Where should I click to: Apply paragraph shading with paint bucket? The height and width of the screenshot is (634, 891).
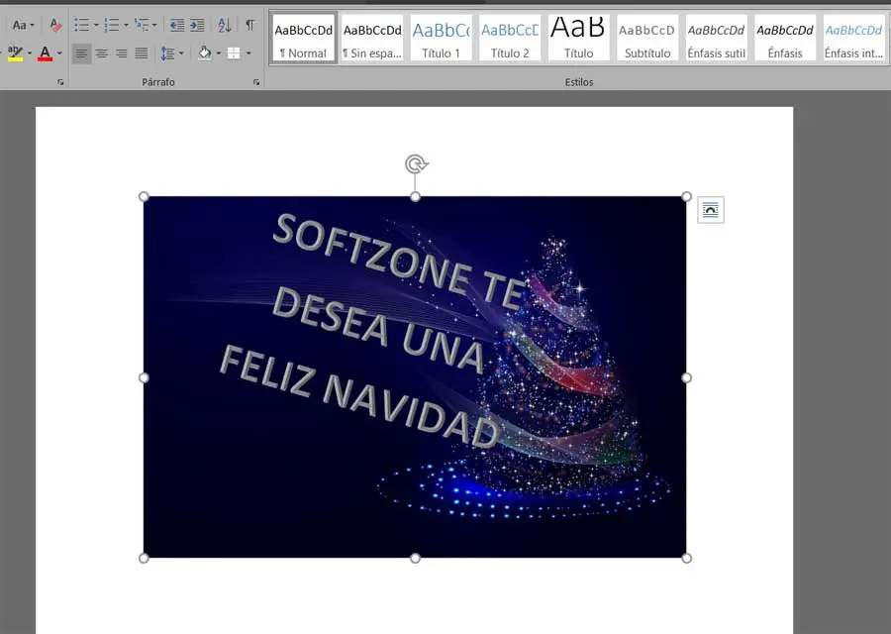pyautogui.click(x=205, y=53)
